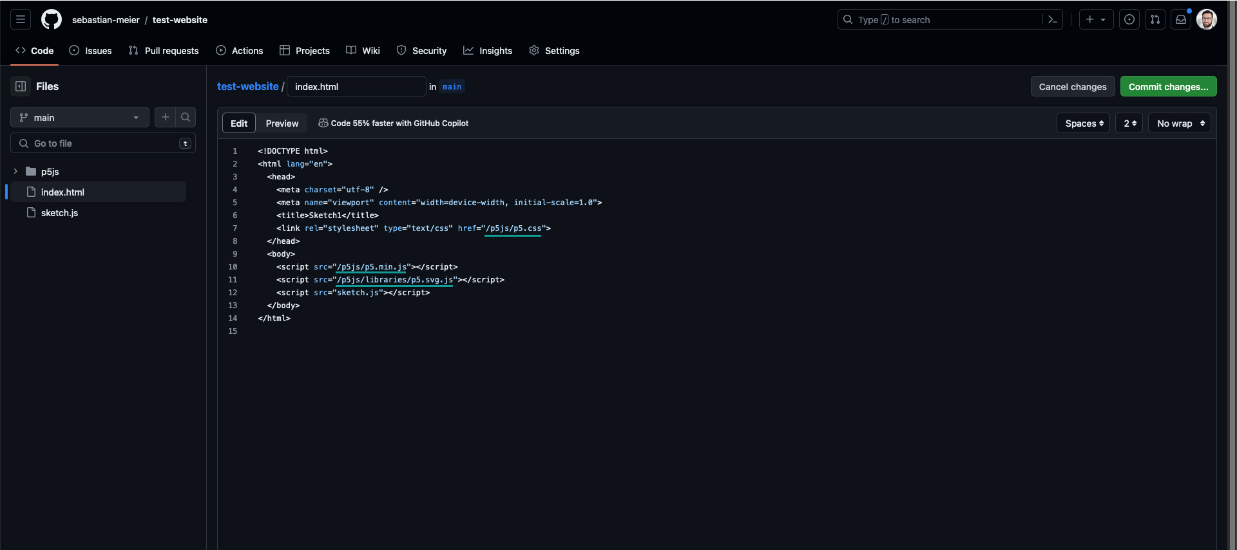Open the sebastian-meier profile link

tap(106, 19)
